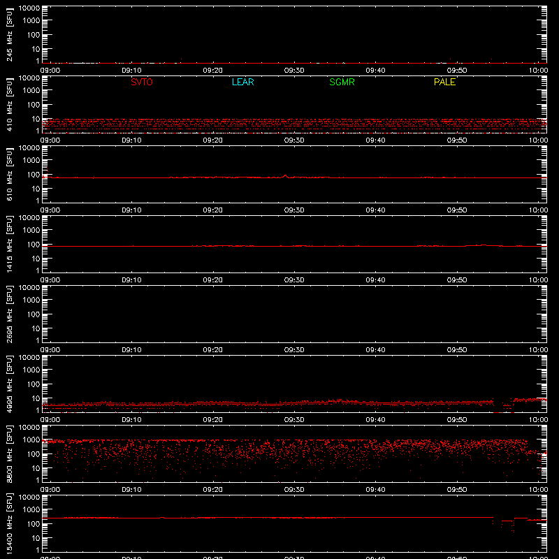Select the 15400 MHz [SFU] axis title
Screen dimensions: 559x559
click(9, 523)
